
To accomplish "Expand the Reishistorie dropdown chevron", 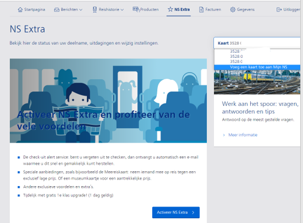I will [122, 10].
